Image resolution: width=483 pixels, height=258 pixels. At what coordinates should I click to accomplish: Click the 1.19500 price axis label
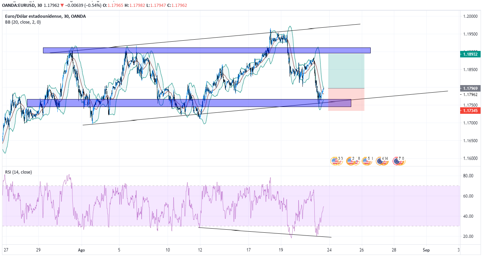pos(470,34)
